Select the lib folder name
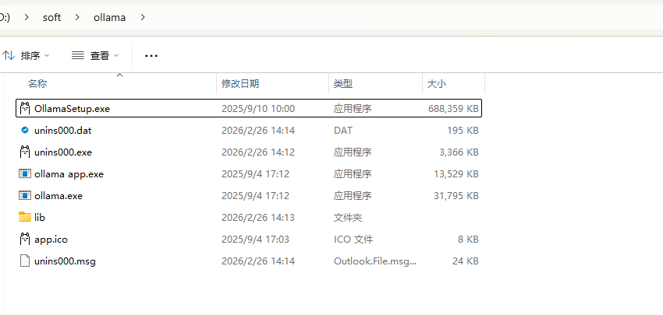The image size is (663, 315). [40, 217]
